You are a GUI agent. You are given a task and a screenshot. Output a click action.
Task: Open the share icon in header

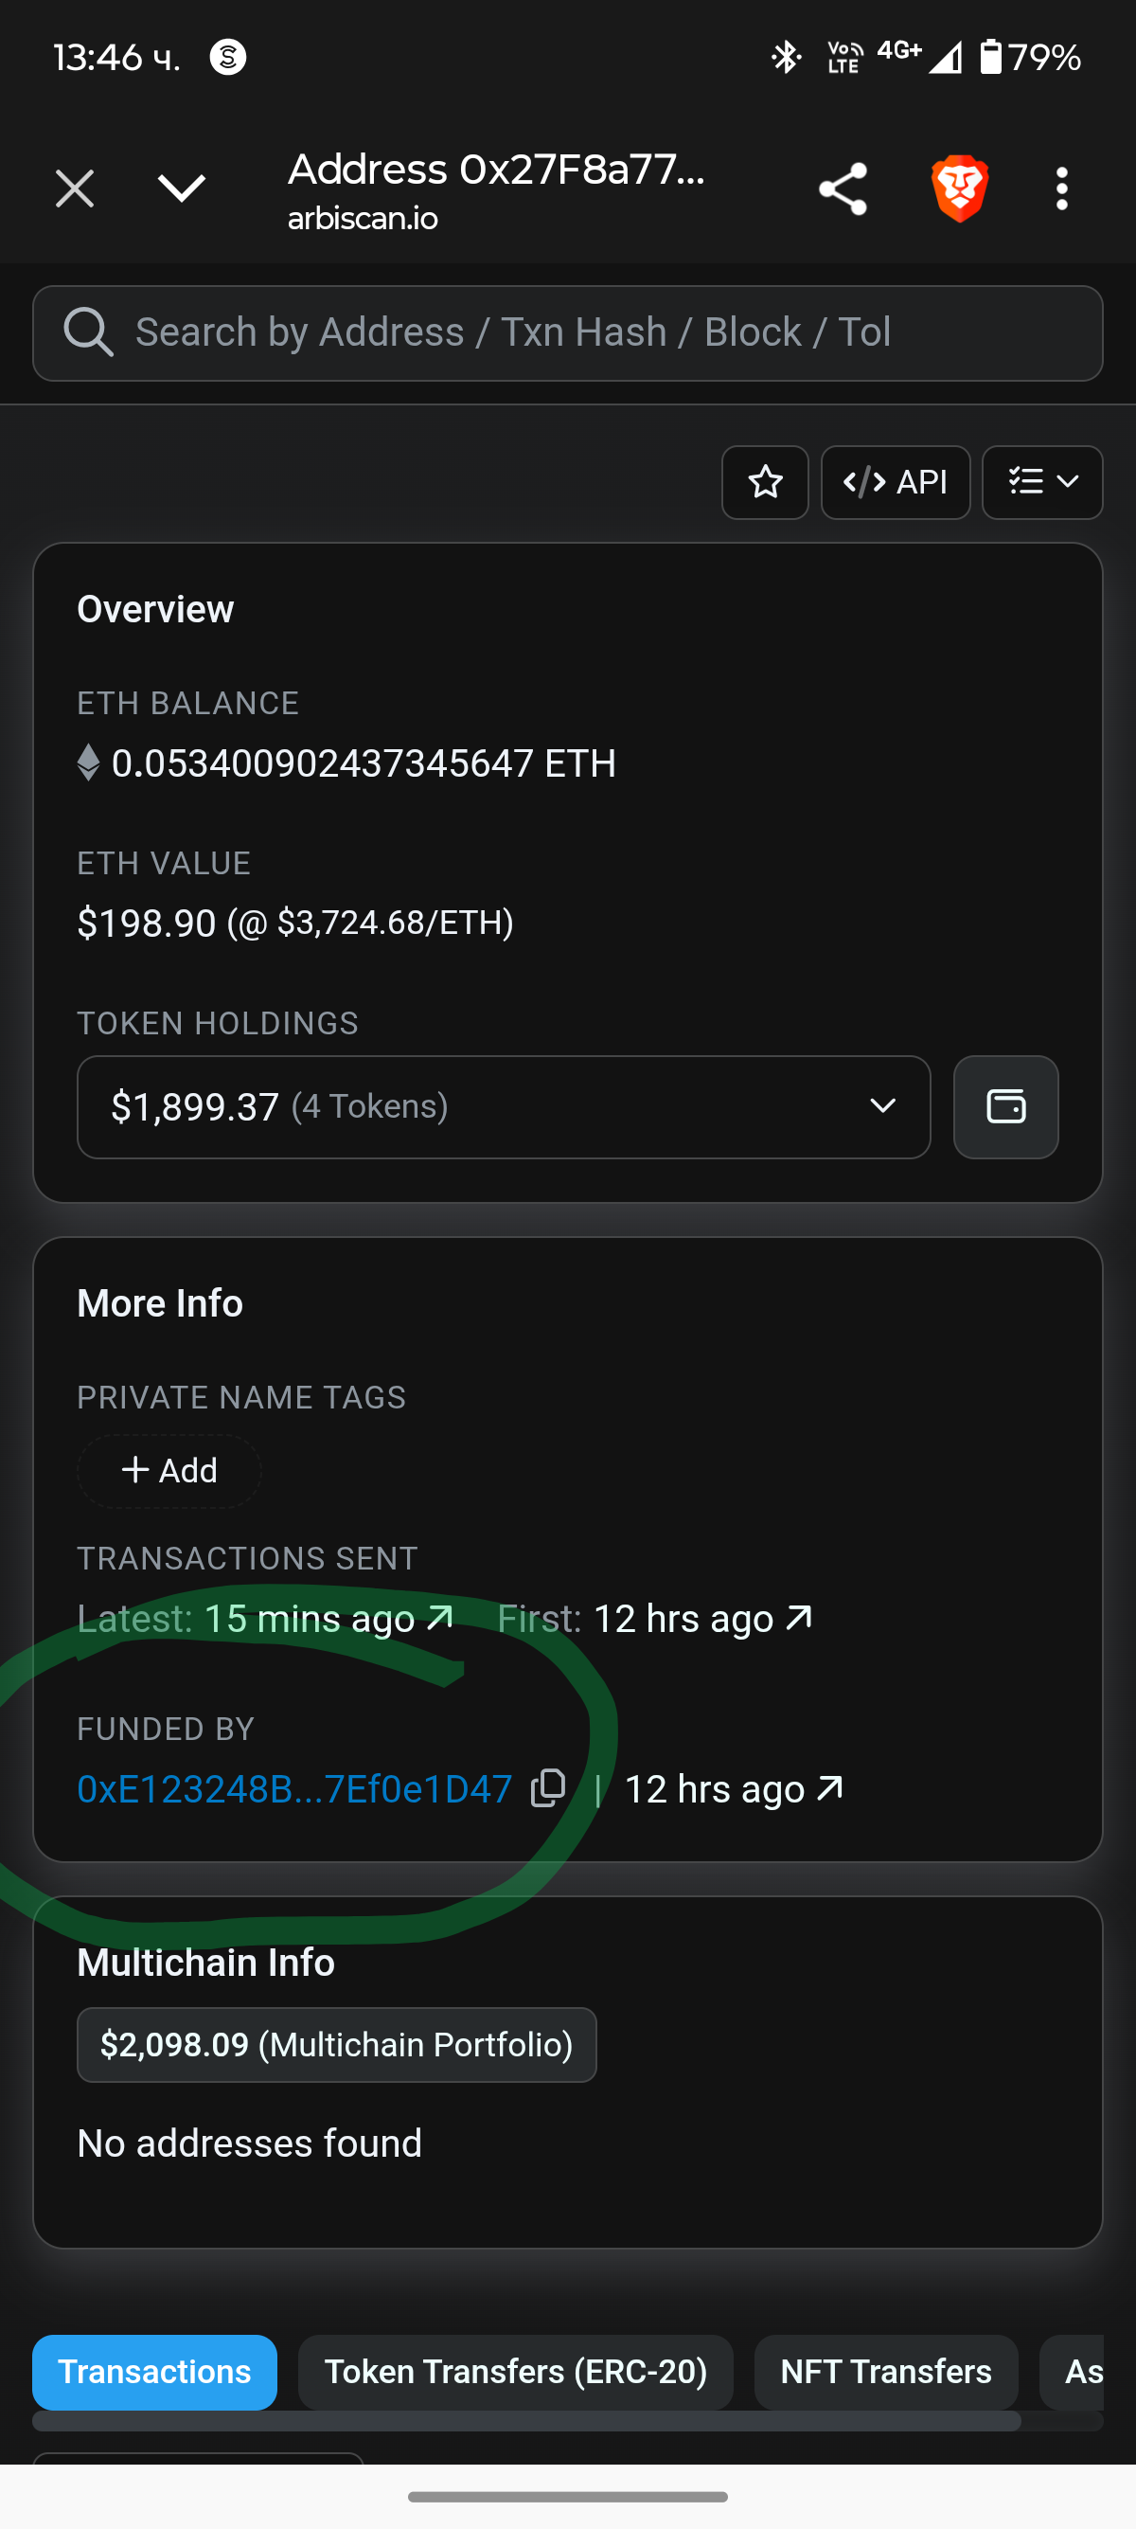point(843,188)
